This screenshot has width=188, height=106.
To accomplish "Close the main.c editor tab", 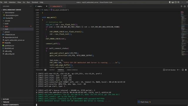I will coord(47,6).
